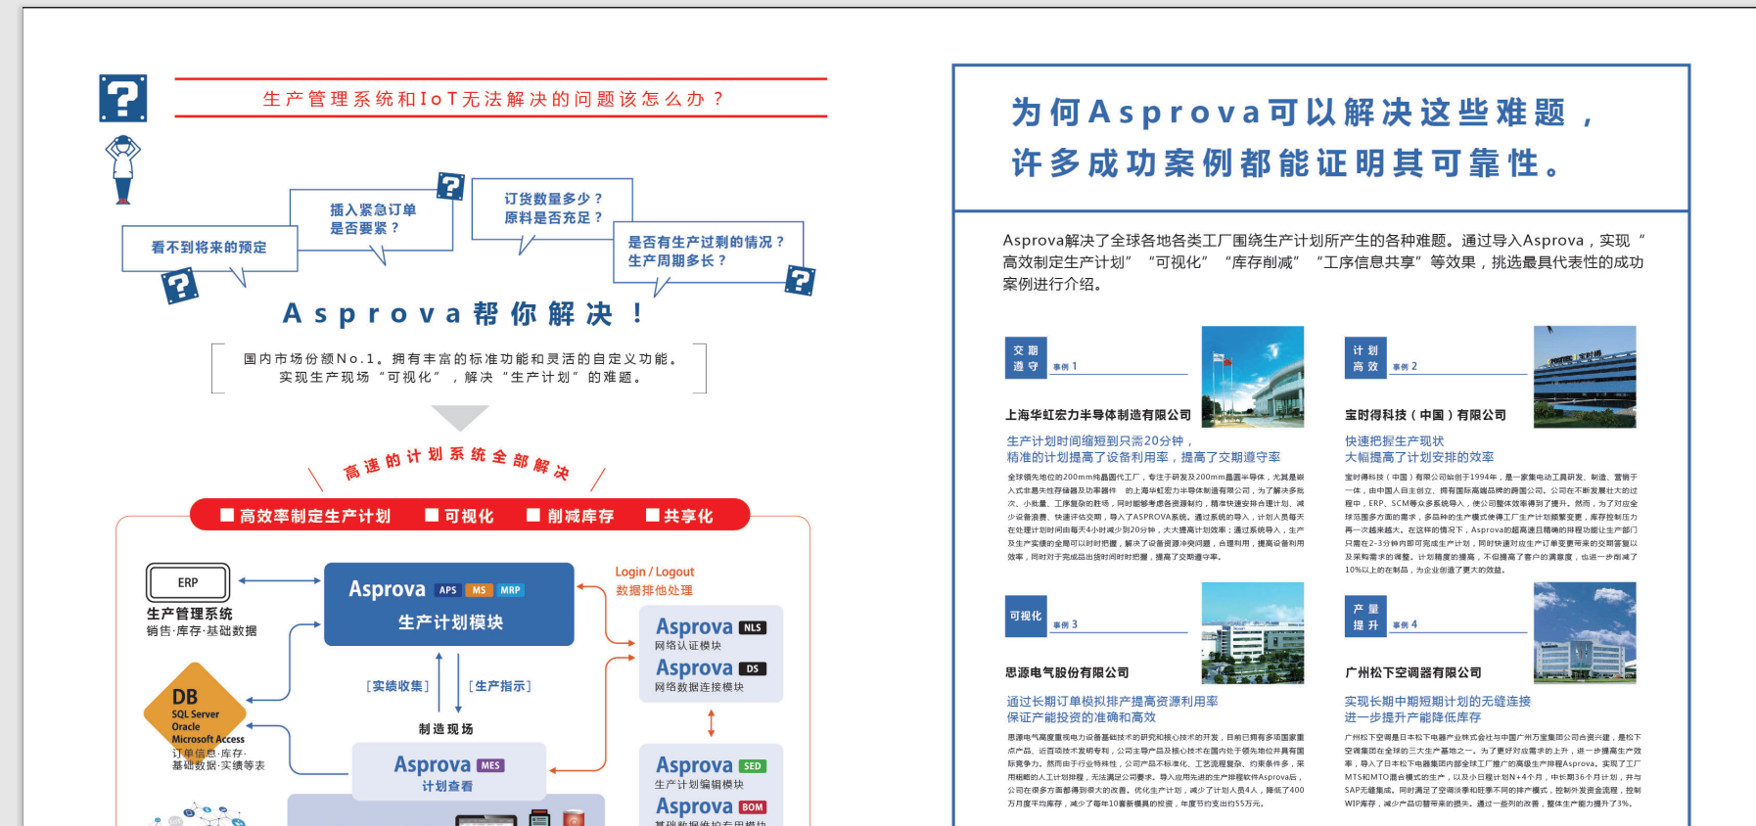The height and width of the screenshot is (826, 1756).
Task: Click the 销售·库存·基础数据 caption
Action: point(202,631)
